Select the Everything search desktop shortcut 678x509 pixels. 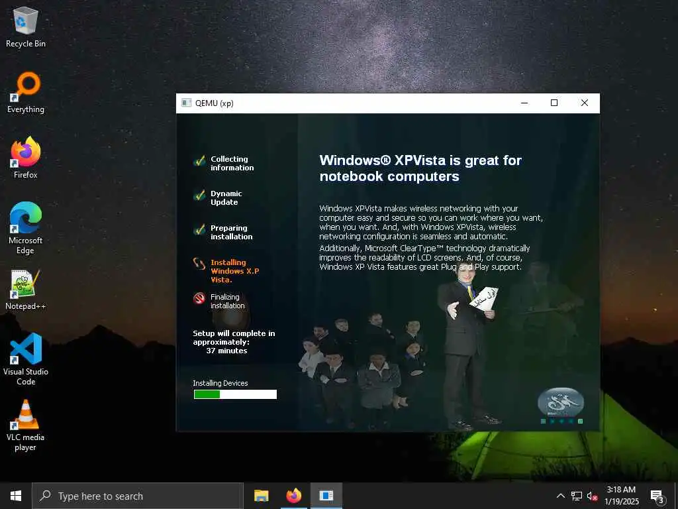[x=26, y=93]
